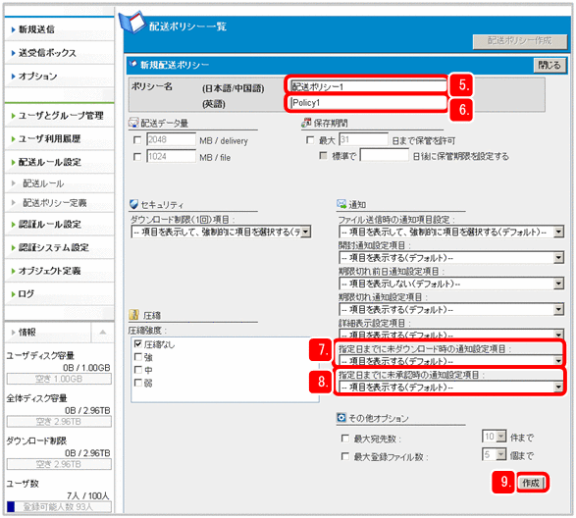This screenshot has width=576, height=518.
Task: Click the 配送データ量 section icon
Action: pos(133,123)
